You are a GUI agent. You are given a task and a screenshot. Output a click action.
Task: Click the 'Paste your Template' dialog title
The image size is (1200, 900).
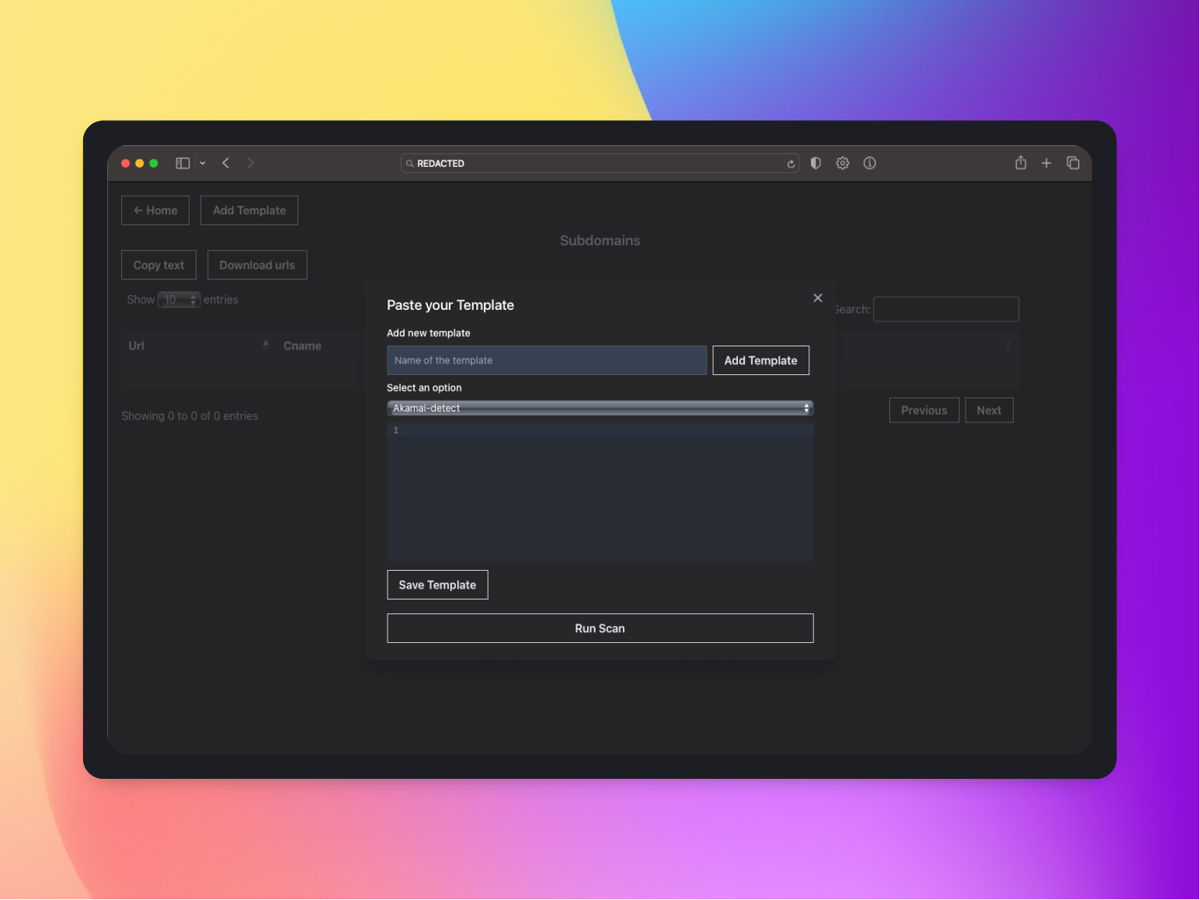450,305
